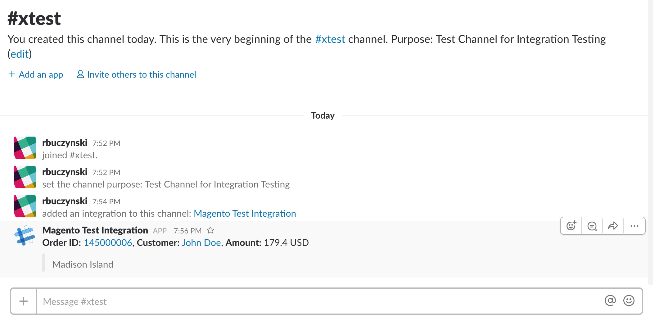The image size is (655, 321).
Task: Click the plus attachment button
Action: (x=24, y=301)
